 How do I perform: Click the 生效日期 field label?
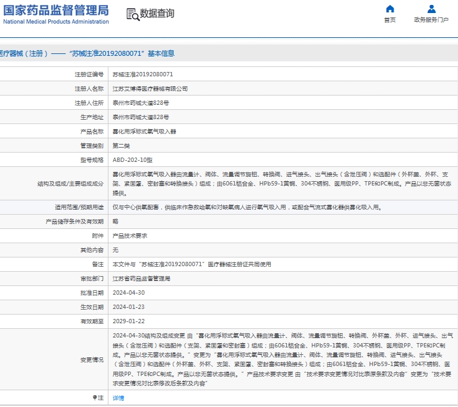(92, 307)
